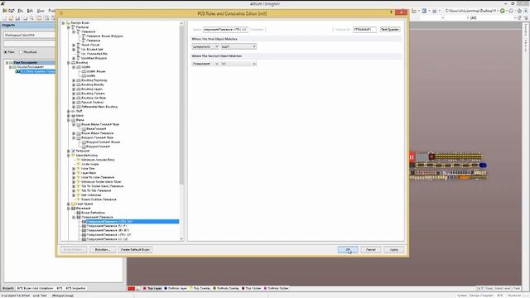This screenshot has width=530, height=298.
Task: Open the Edit menu
Action: pyautogui.click(x=30, y=11)
